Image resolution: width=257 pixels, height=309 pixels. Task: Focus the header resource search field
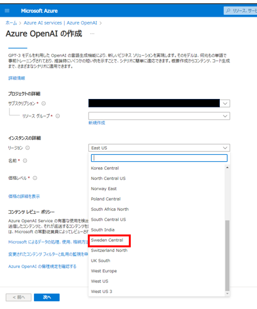pyautogui.click(x=240, y=10)
